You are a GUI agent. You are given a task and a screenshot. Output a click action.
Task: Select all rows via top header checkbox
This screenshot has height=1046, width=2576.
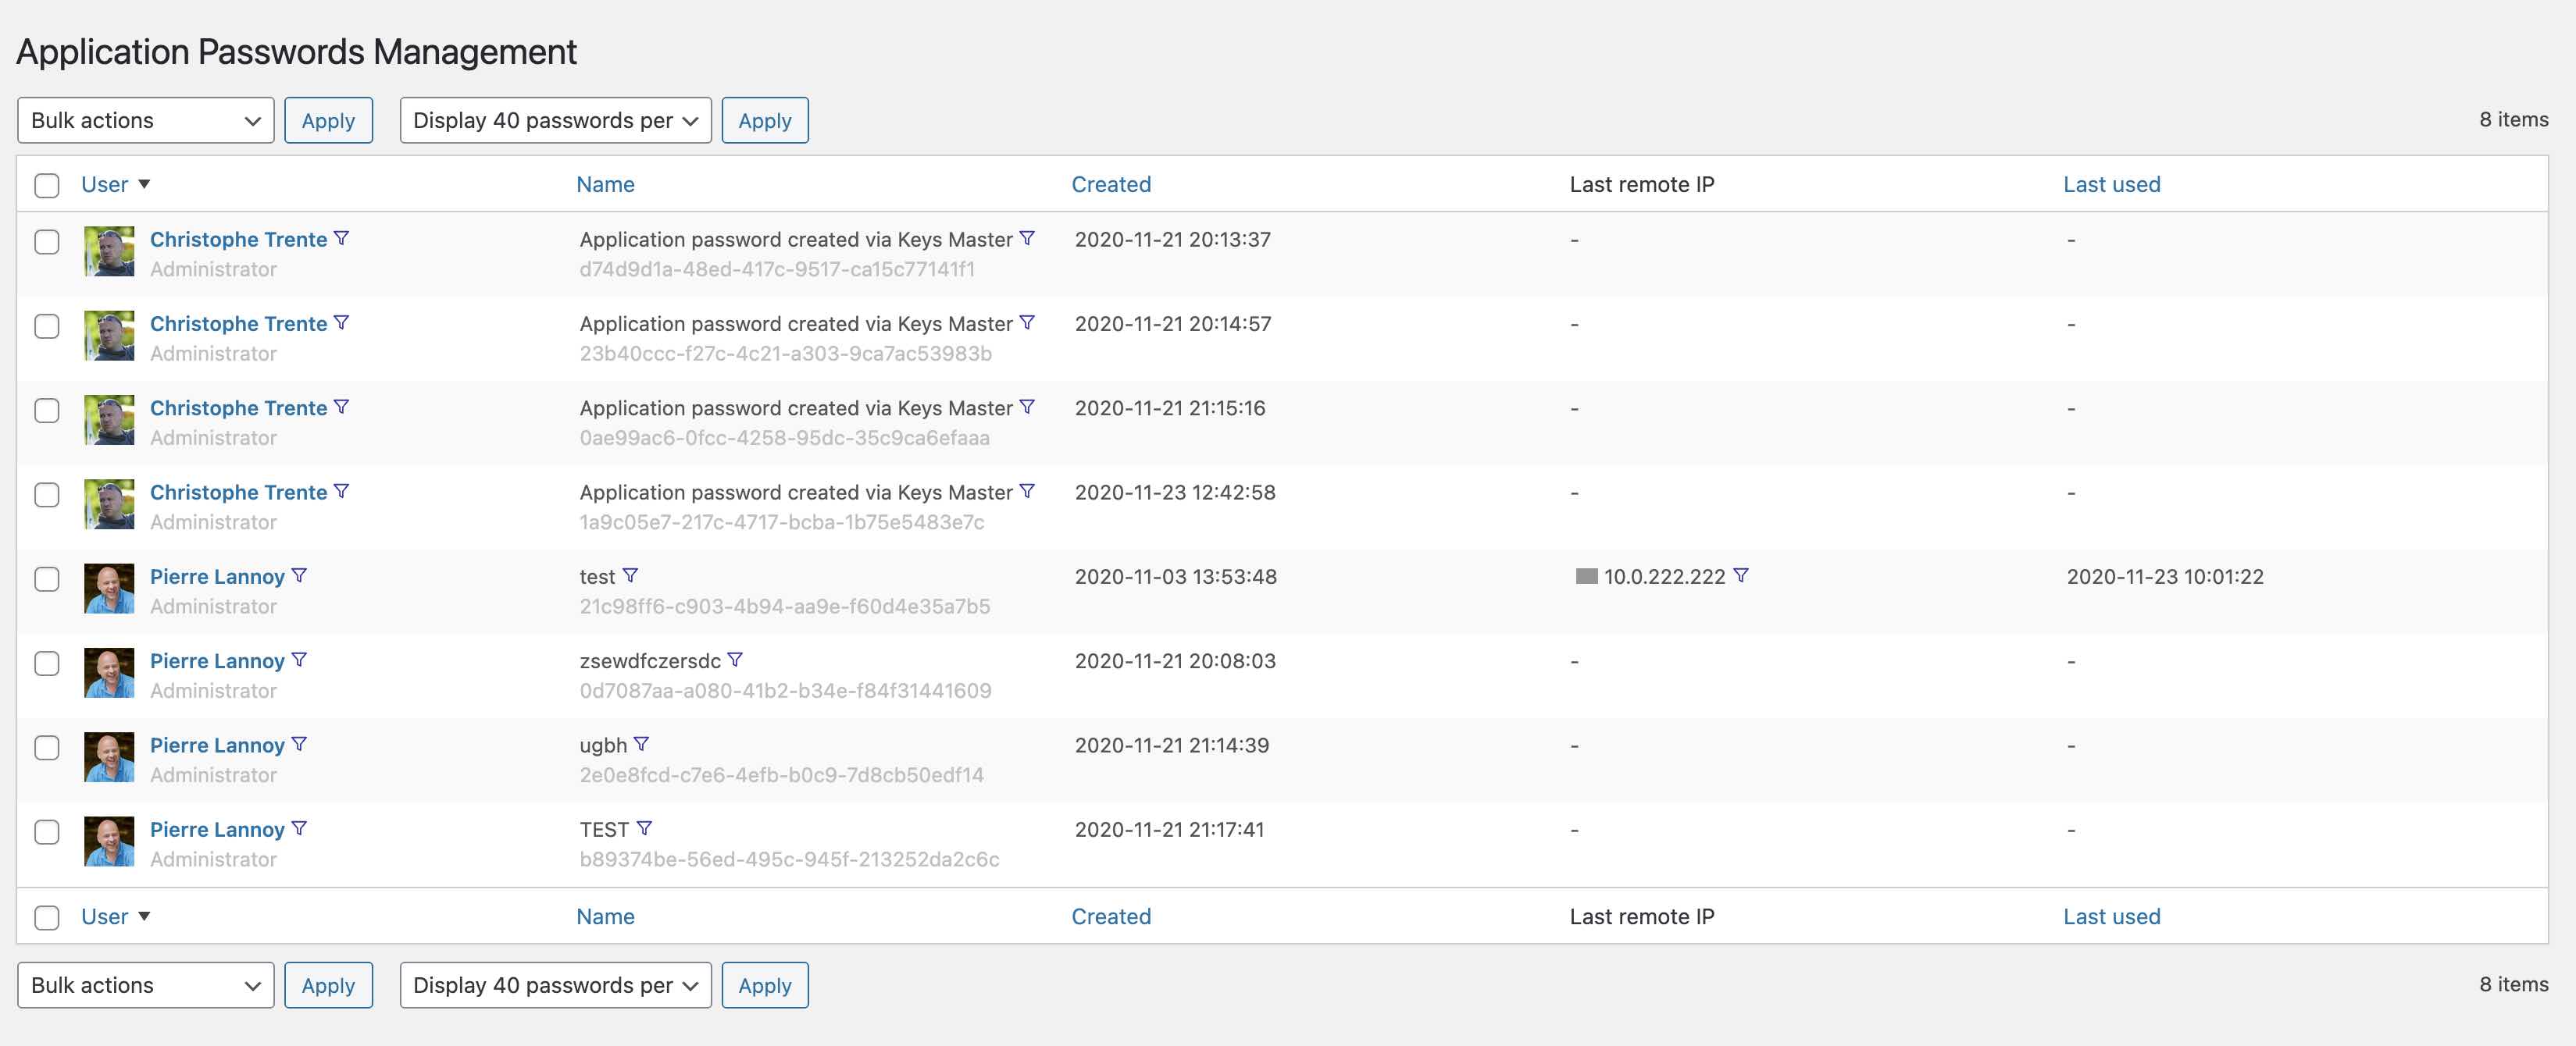[47, 185]
